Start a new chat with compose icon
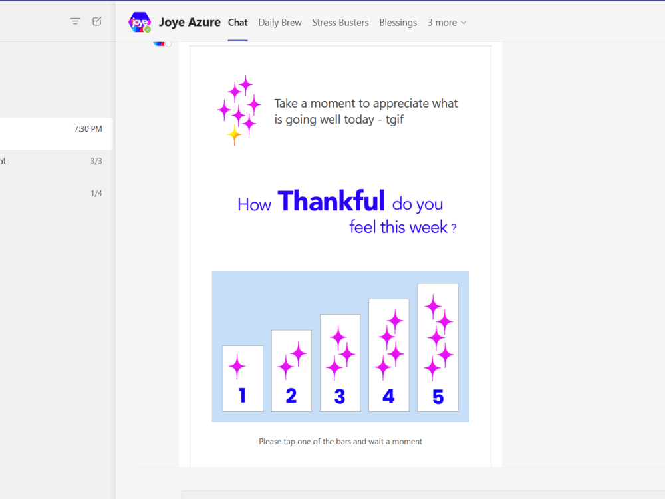The width and height of the screenshot is (665, 499). pyautogui.click(x=97, y=21)
